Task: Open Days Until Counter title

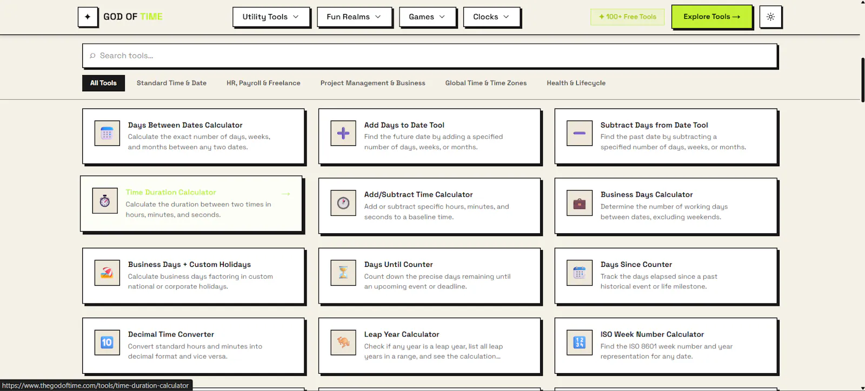Action: pyautogui.click(x=398, y=265)
